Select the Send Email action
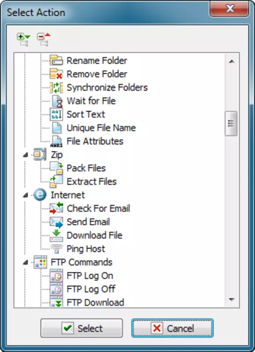The width and height of the screenshot is (255, 352). tap(88, 222)
